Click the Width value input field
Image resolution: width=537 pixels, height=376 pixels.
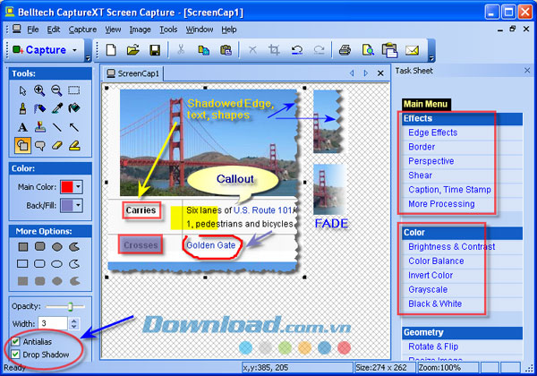click(x=48, y=322)
